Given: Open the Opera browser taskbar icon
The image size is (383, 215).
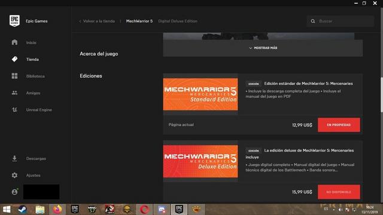Looking at the screenshot, I should click(144, 210).
